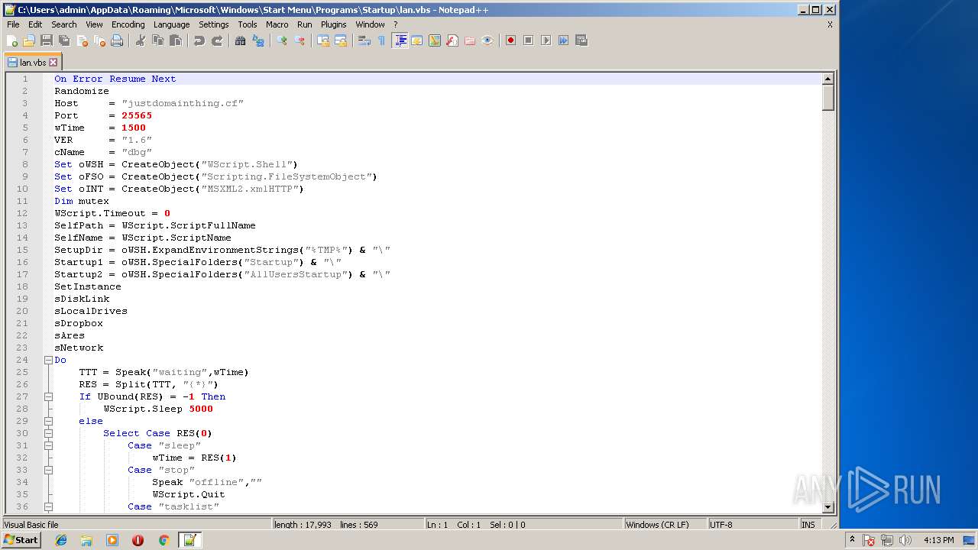The image size is (978, 550).
Task: Toggle Show All Characters pilcrow icon
Action: click(x=382, y=40)
